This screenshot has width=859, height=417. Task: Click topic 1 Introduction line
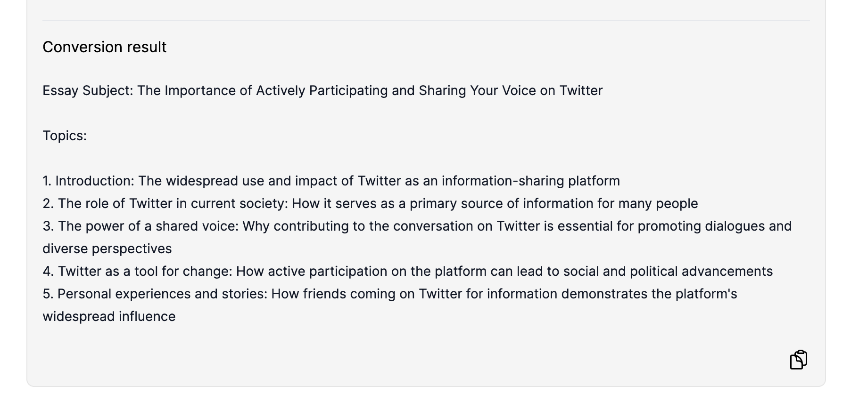pos(331,181)
